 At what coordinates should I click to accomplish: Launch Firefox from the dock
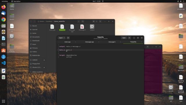point(3,7)
